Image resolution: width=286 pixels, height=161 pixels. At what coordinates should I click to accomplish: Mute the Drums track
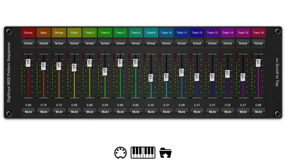(x=28, y=112)
